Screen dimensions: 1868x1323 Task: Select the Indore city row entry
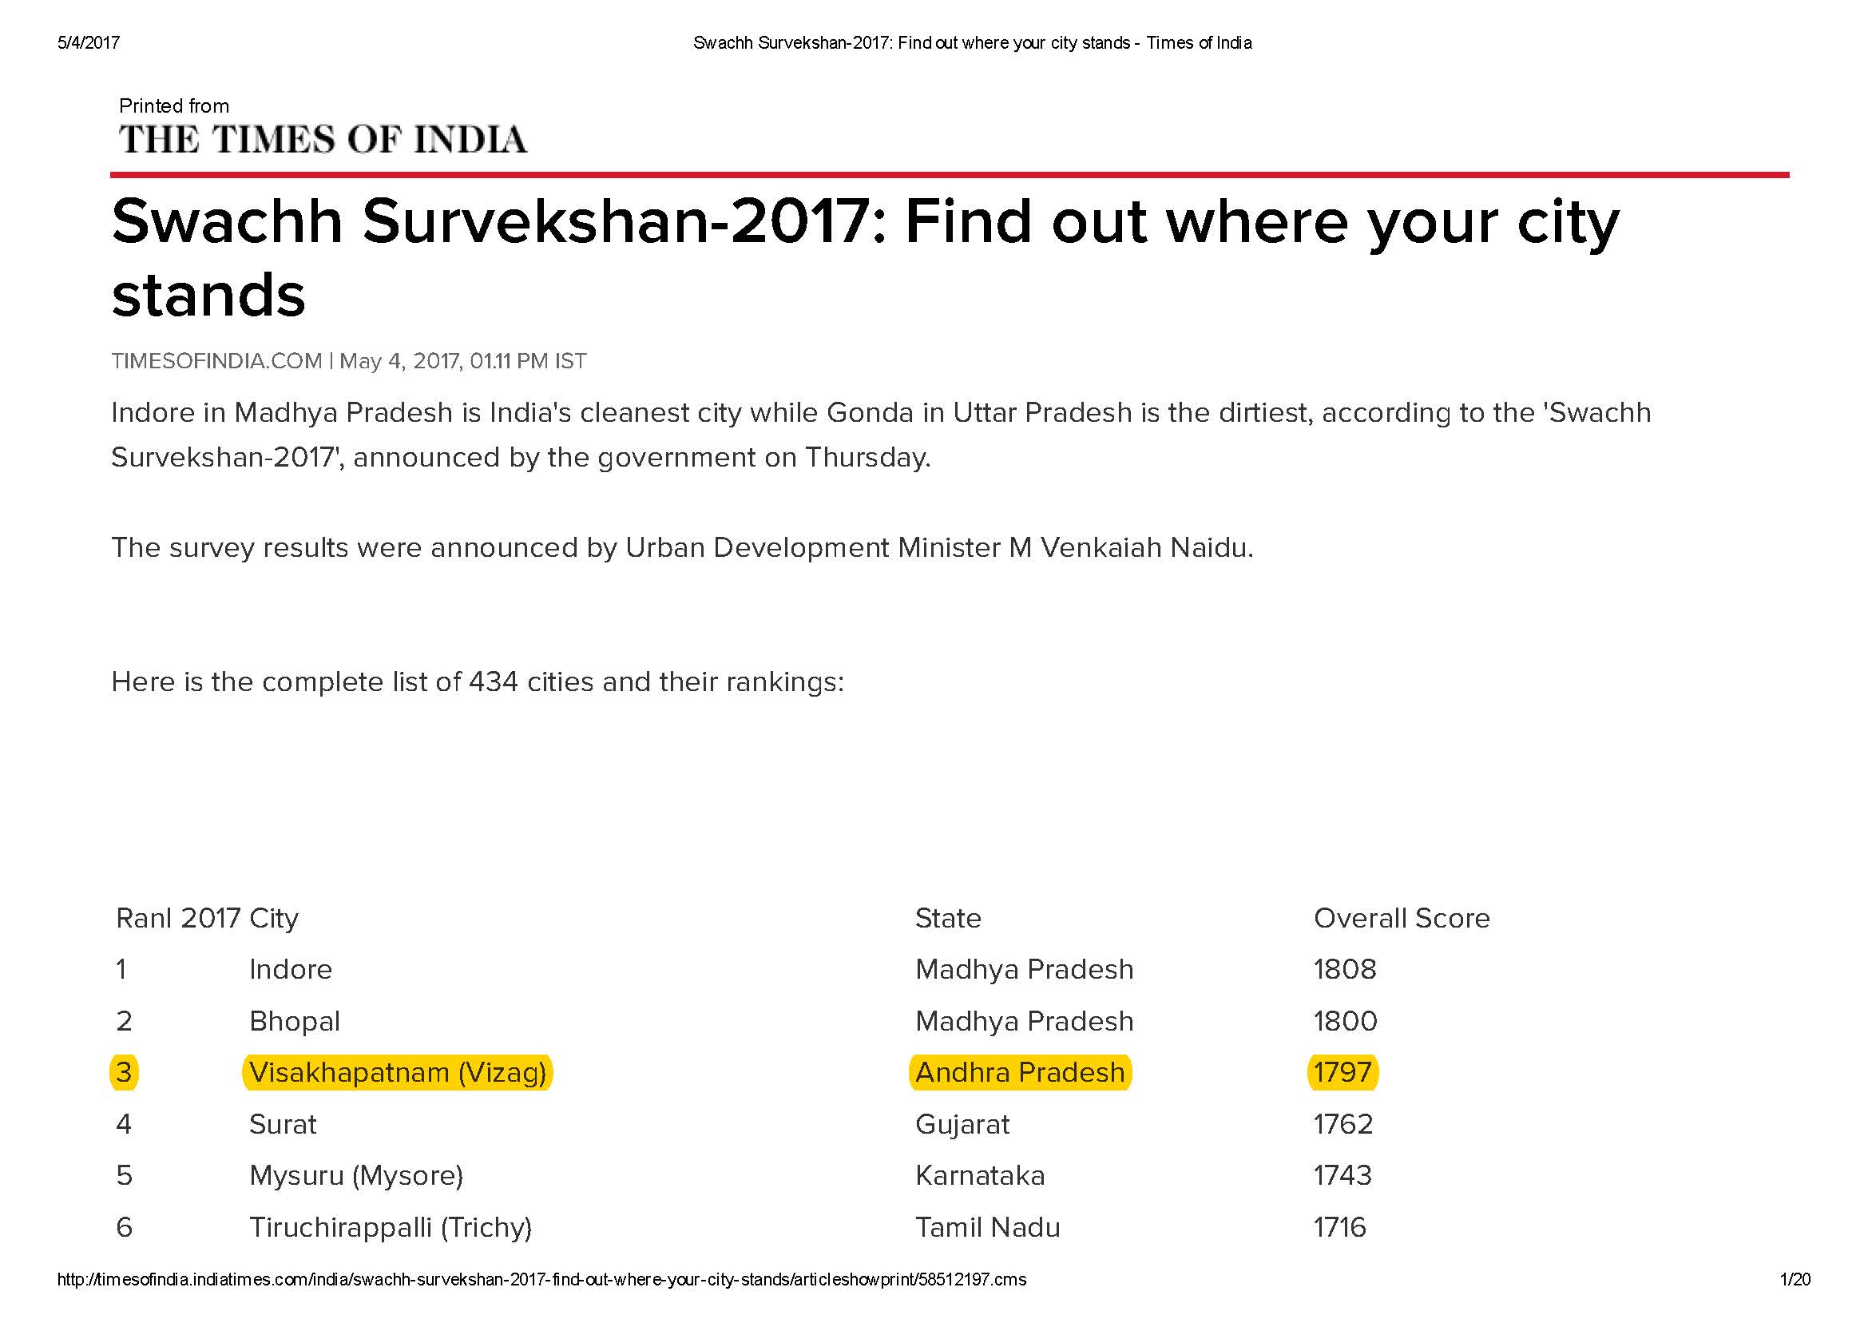click(291, 969)
